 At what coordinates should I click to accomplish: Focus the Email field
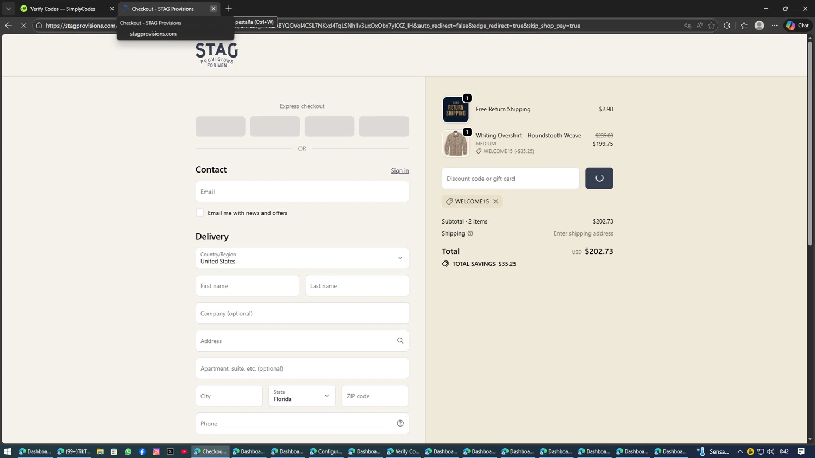coord(302,192)
